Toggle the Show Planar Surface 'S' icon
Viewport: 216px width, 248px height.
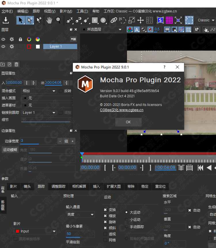click(x=160, y=20)
